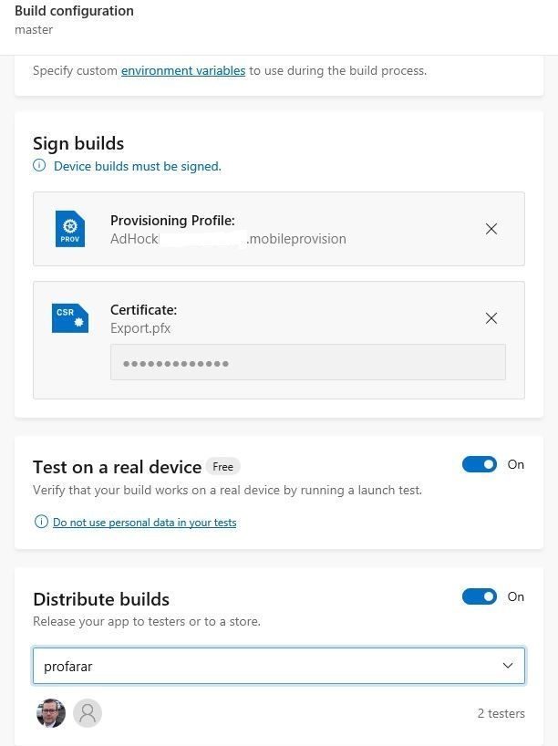The image size is (558, 746).
Task: Remove the AdHock provisioning profile
Action: [491, 229]
